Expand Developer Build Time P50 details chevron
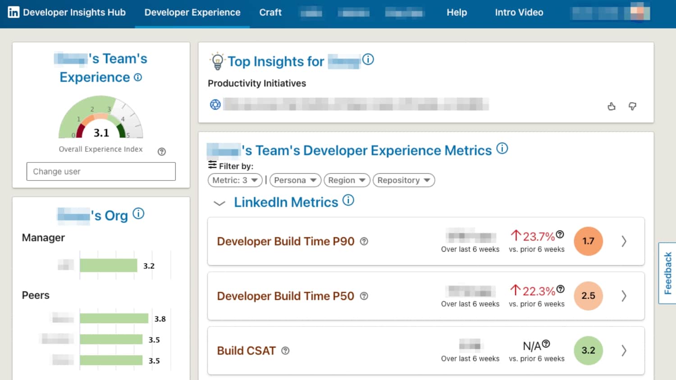This screenshot has height=380, width=676. [x=624, y=296]
